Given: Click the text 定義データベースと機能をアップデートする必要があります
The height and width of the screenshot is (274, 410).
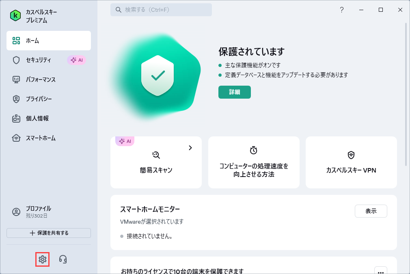Looking at the screenshot, I should pyautogui.click(x=286, y=75).
